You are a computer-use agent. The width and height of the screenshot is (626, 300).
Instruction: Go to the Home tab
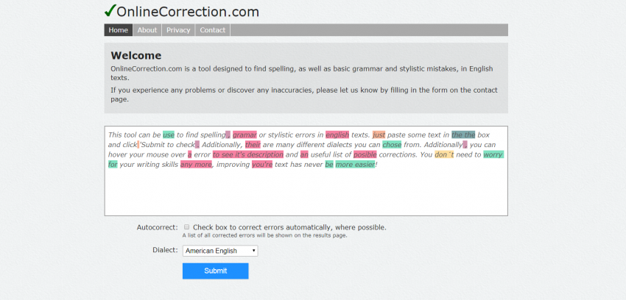click(x=118, y=30)
